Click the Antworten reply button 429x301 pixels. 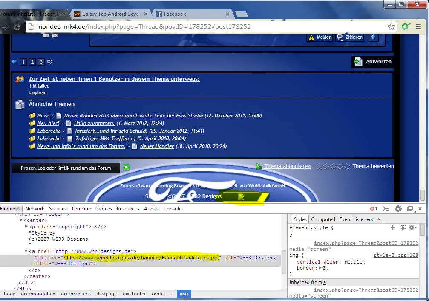(x=373, y=62)
